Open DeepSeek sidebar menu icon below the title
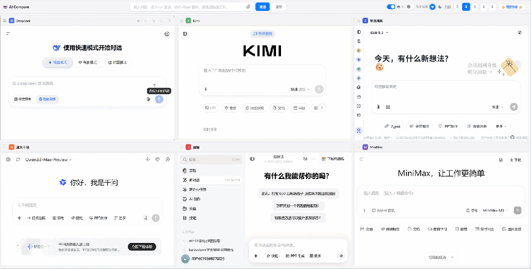 (x=8, y=33)
